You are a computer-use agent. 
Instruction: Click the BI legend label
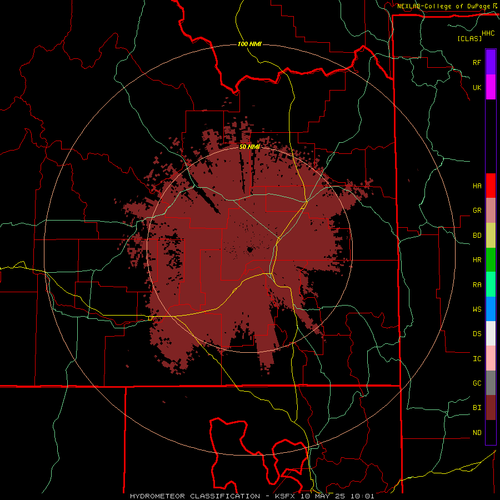tap(477, 408)
